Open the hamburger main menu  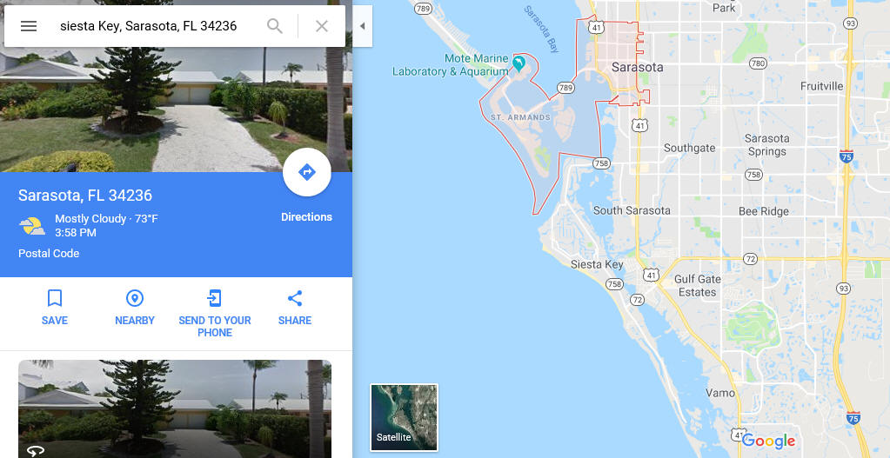click(x=29, y=26)
